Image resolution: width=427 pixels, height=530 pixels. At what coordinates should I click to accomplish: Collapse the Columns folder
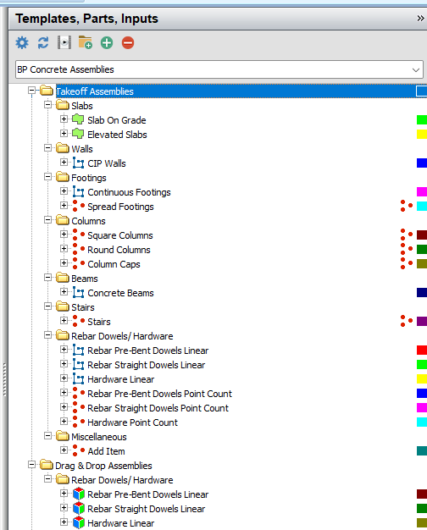pos(48,220)
